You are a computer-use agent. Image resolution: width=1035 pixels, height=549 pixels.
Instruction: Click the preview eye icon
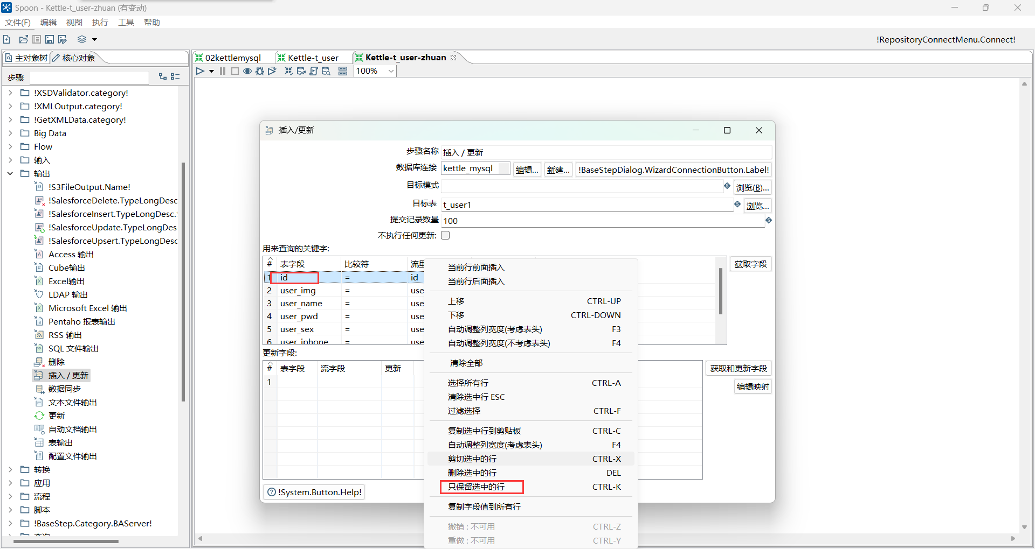247,71
